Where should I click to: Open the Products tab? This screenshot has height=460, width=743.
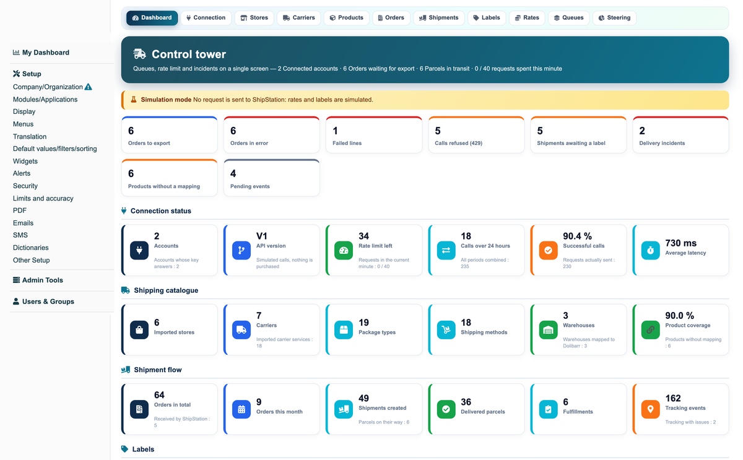[346, 18]
